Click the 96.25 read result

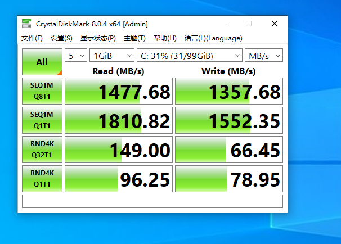(119, 179)
